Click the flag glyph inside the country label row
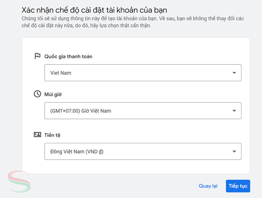The height and width of the screenshot is (198, 262). pyautogui.click(x=37, y=56)
